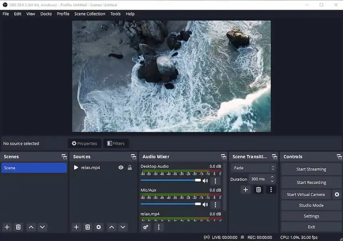Click the Properties button
This screenshot has height=241, width=343.
tap(85, 143)
